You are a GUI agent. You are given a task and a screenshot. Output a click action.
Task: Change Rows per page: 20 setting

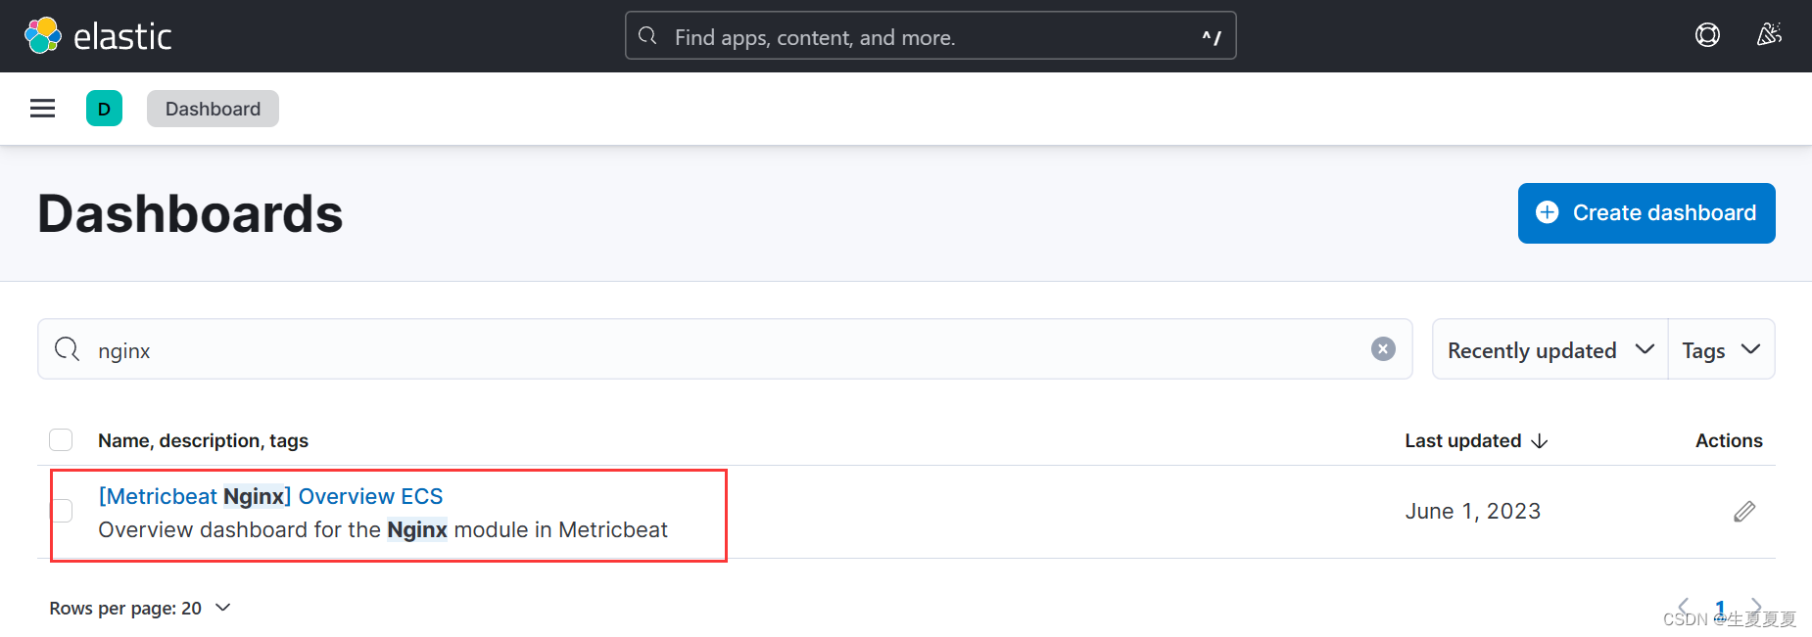tap(140, 608)
